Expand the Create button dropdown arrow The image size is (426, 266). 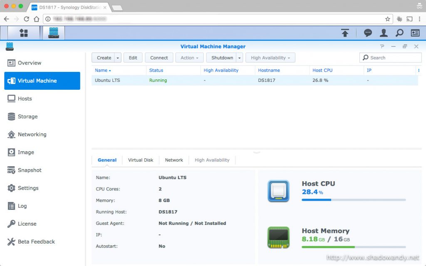[x=118, y=58]
